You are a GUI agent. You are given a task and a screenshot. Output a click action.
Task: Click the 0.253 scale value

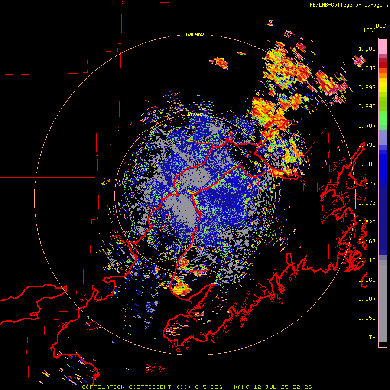pos(367,318)
